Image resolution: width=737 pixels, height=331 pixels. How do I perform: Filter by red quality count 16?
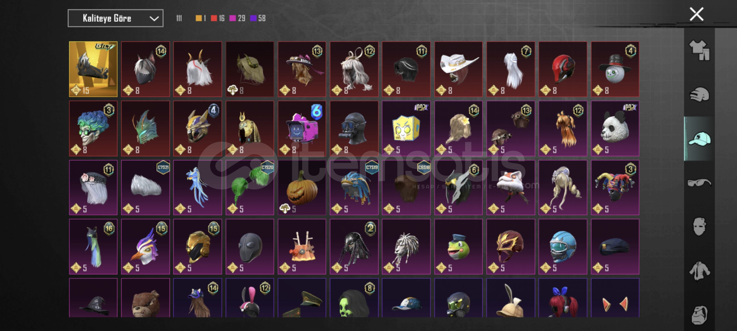[x=218, y=18]
